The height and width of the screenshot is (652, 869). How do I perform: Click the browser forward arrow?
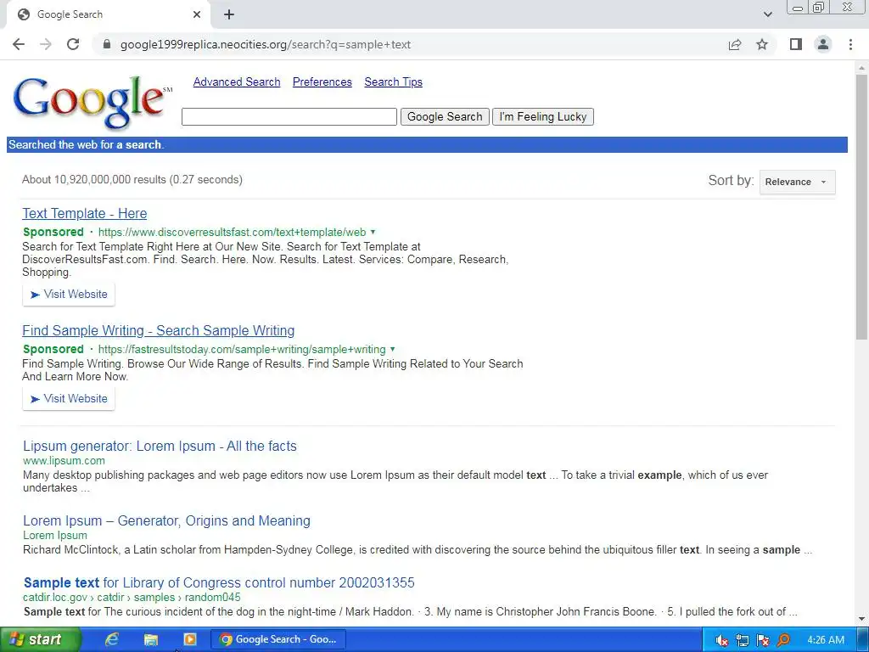pos(46,44)
